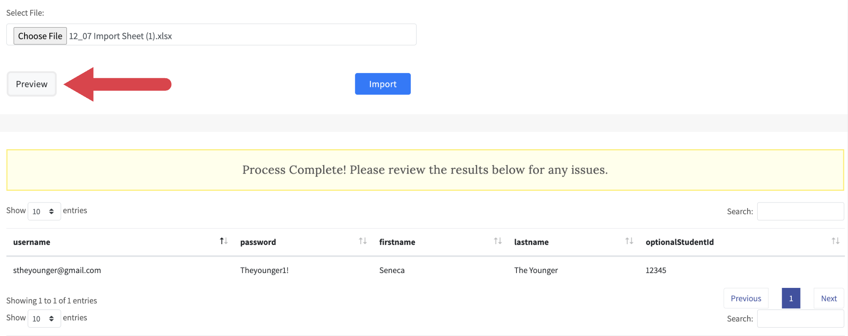Select page 1 in pagination
848x336 pixels.
(791, 298)
